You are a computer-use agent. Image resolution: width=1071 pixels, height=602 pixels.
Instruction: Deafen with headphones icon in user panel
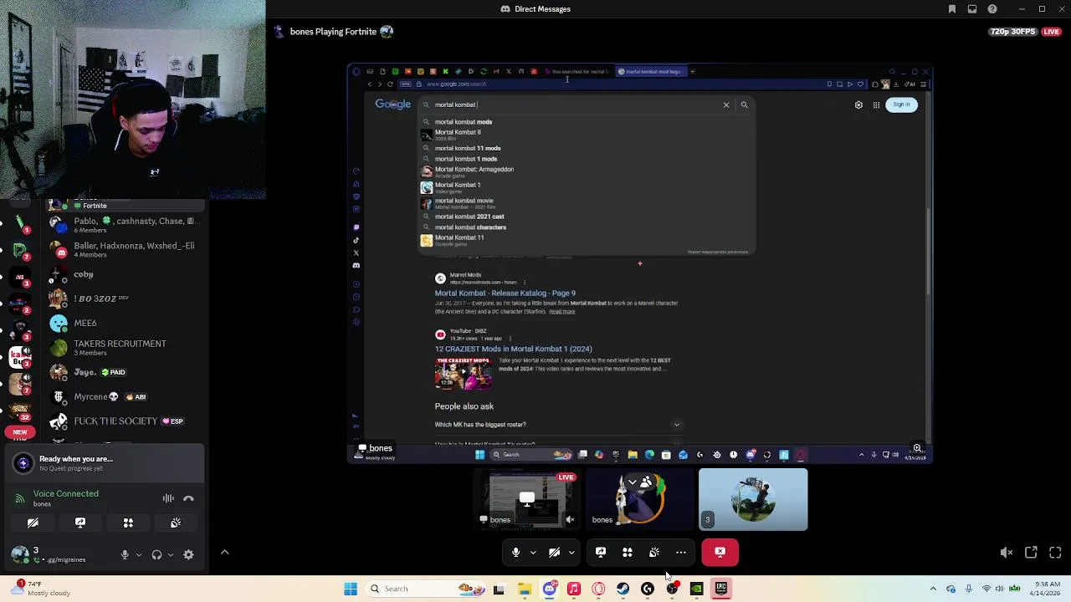coord(156,554)
